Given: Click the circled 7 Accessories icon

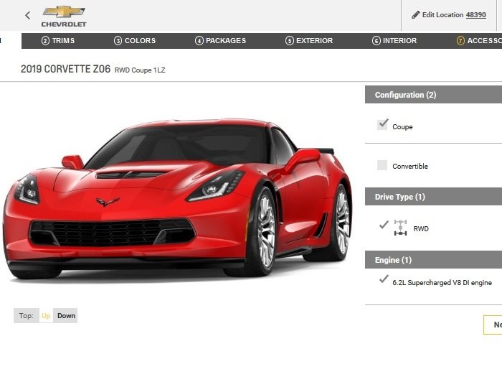Looking at the screenshot, I should tap(460, 41).
